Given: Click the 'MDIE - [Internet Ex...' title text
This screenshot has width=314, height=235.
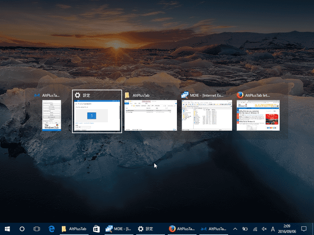Looking at the screenshot, I should (207, 95).
